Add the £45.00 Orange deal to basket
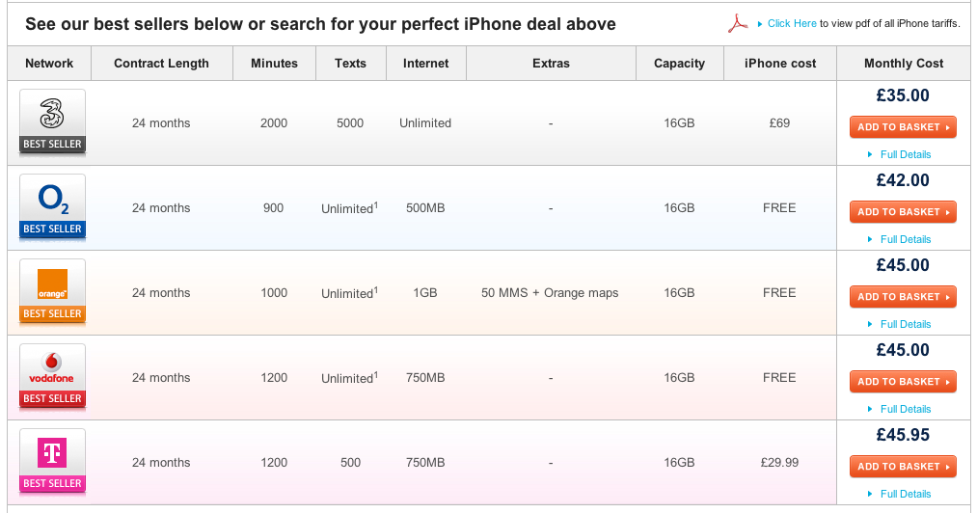Screen dimensions: 977x513 pyautogui.click(x=903, y=297)
